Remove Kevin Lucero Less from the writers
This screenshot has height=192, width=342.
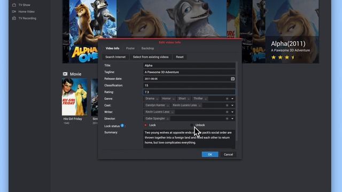[172, 112]
